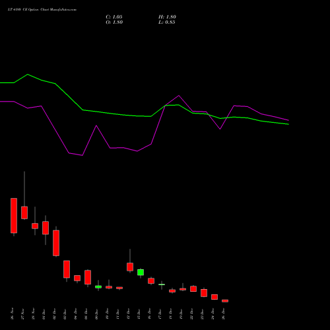Click the '04 Dec' date label
Screen dimensions: 330x330
(75, 313)
